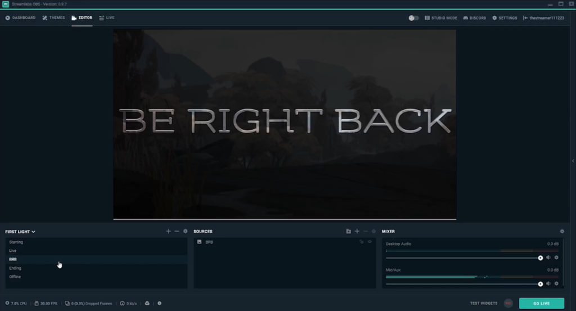Expand the First Light scene collection dropdown
The image size is (576, 311).
click(20, 232)
